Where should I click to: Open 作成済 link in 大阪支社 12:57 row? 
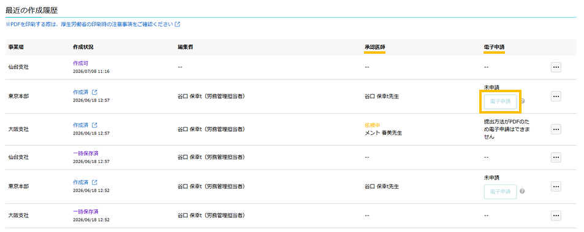point(81,125)
